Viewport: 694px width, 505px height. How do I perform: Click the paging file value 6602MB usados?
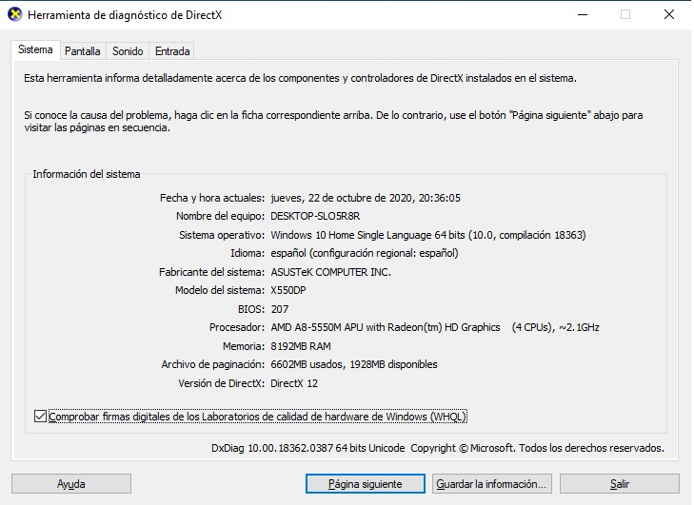353,364
